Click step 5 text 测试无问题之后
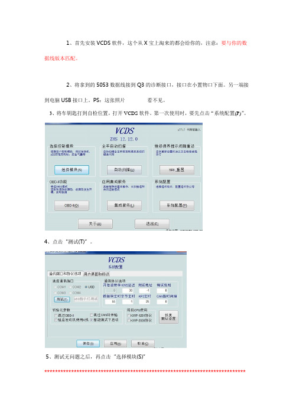The image size is (293, 414). [73, 357]
